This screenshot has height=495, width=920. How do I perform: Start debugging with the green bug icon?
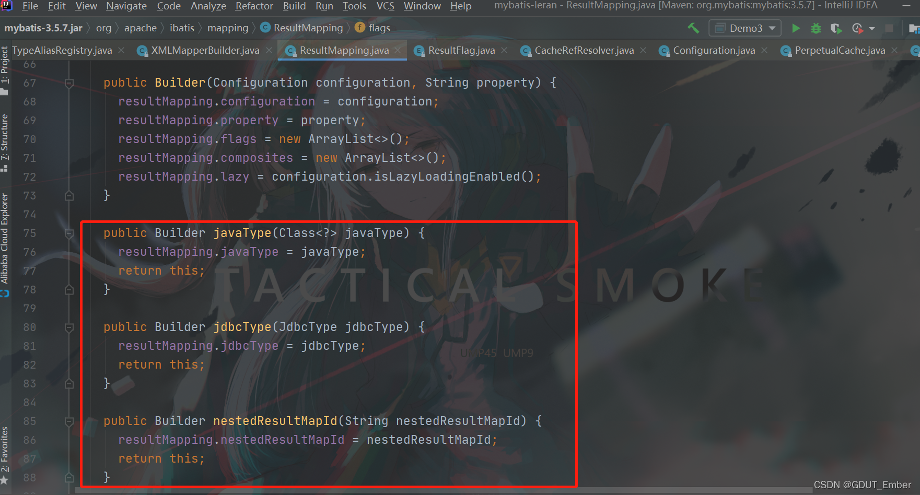816,28
